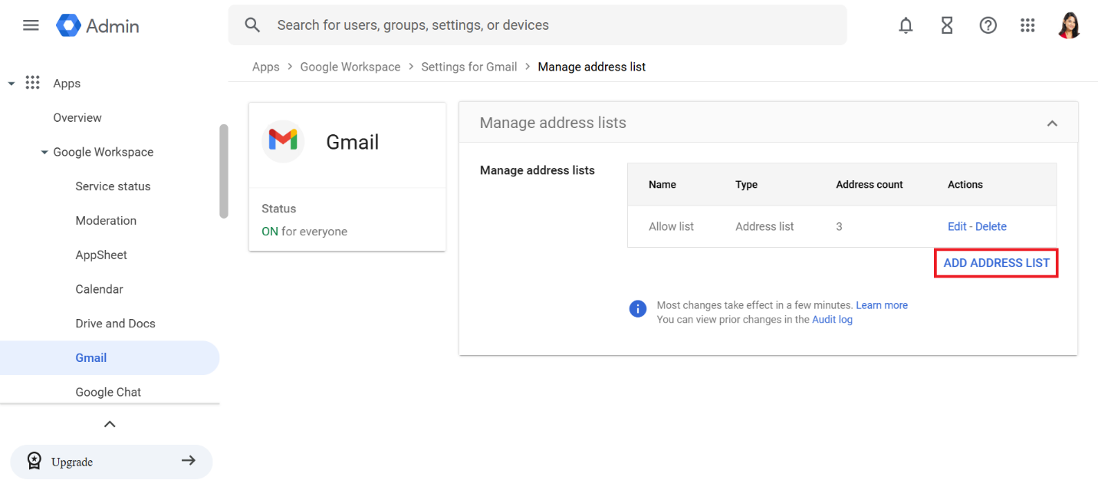
Task: Click the ON for everyone status
Action: [304, 232]
